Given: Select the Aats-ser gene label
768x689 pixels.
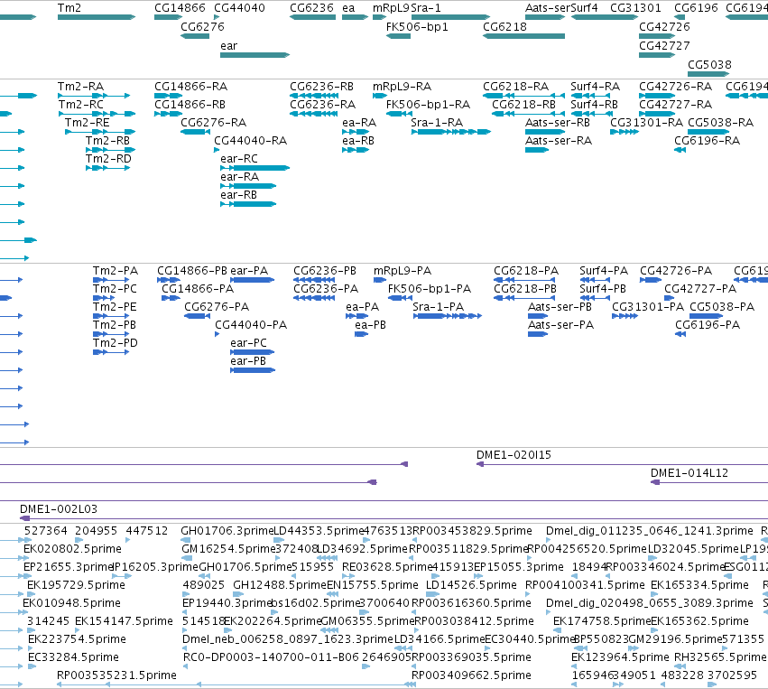Looking at the screenshot, I should coord(548,8).
